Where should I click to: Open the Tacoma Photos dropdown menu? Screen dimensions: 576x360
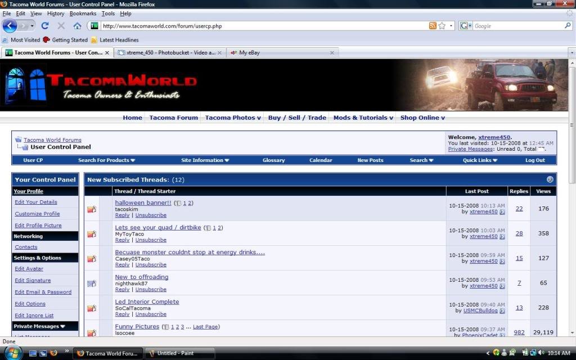(233, 118)
